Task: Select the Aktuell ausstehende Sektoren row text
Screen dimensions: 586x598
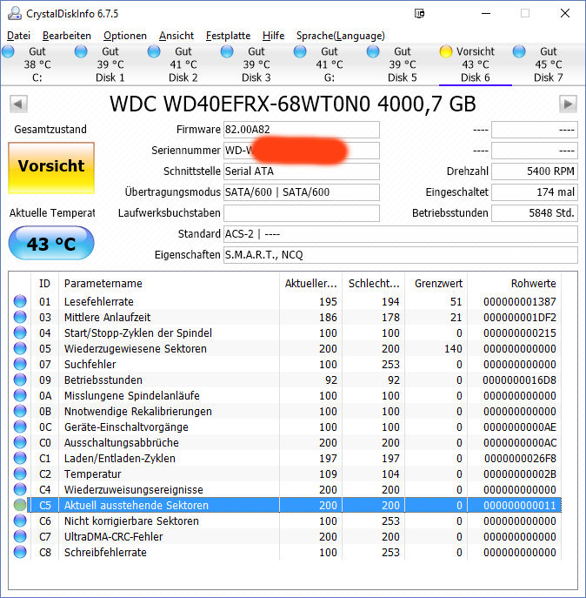Action: [x=136, y=506]
